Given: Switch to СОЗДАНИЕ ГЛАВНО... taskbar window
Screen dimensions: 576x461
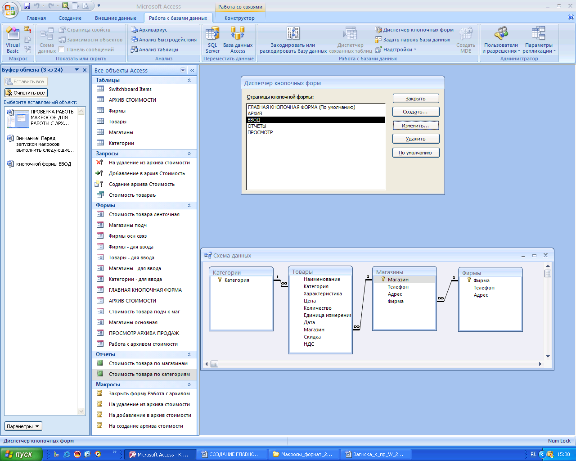Looking at the screenshot, I should 231,454.
